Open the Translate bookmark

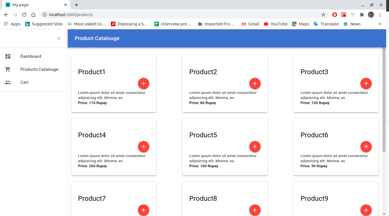click(326, 24)
